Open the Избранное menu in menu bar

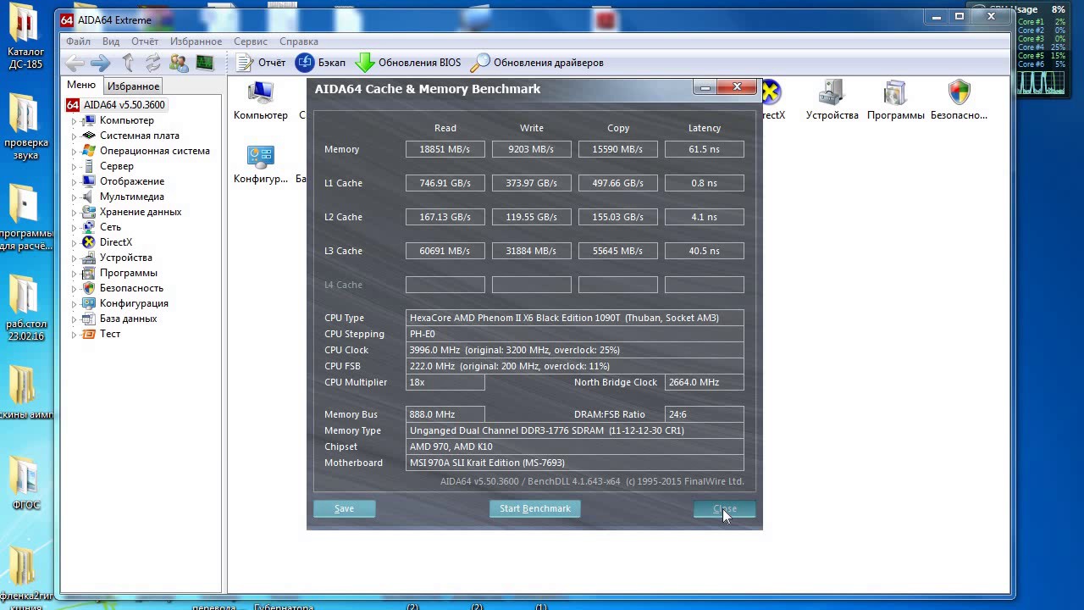(196, 42)
